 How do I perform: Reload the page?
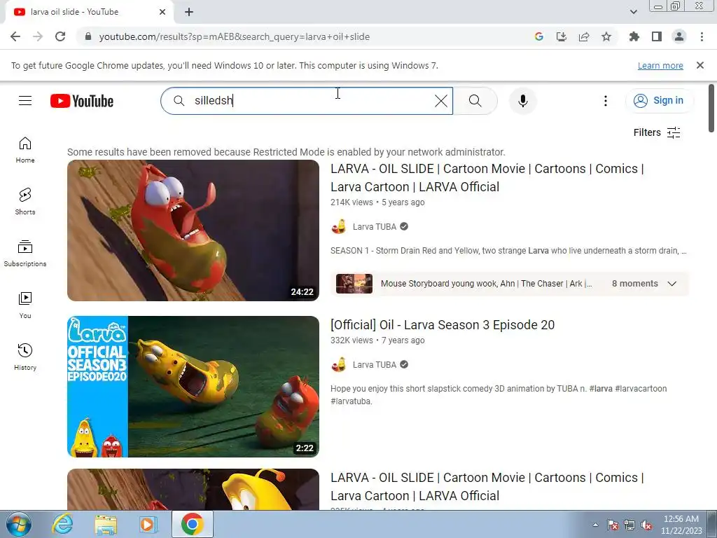point(60,36)
